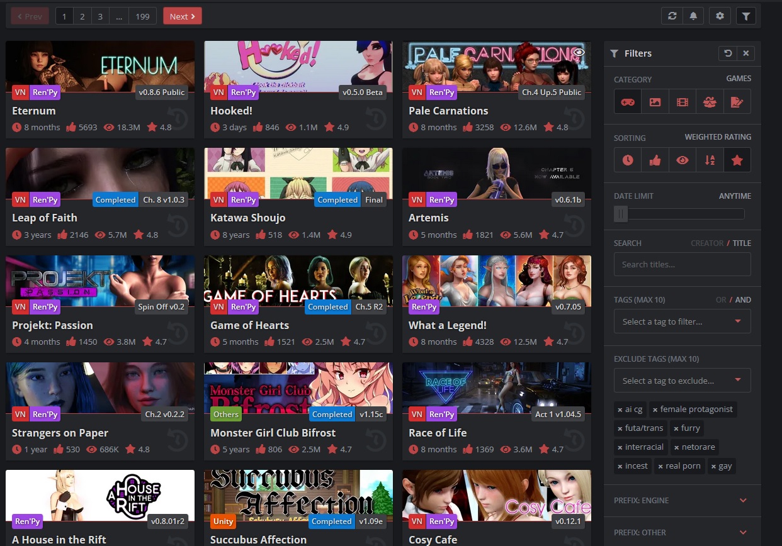The height and width of the screenshot is (546, 782).
Task: Switch search mode to TITLE
Action: pos(742,243)
